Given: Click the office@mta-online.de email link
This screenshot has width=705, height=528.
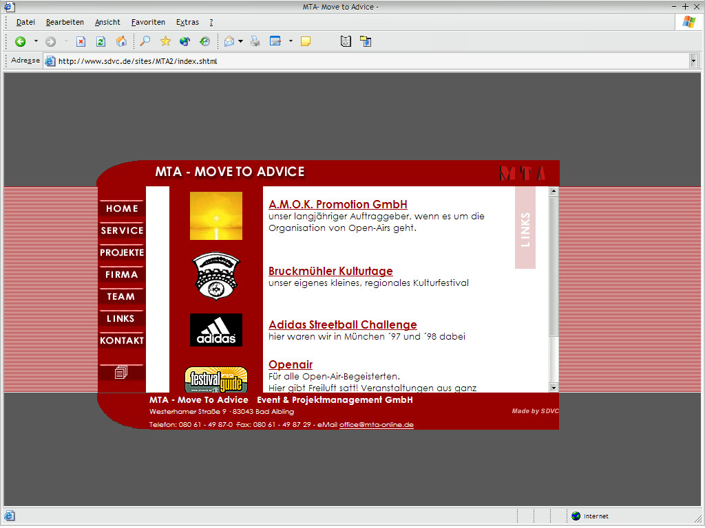Looking at the screenshot, I should 376,425.
